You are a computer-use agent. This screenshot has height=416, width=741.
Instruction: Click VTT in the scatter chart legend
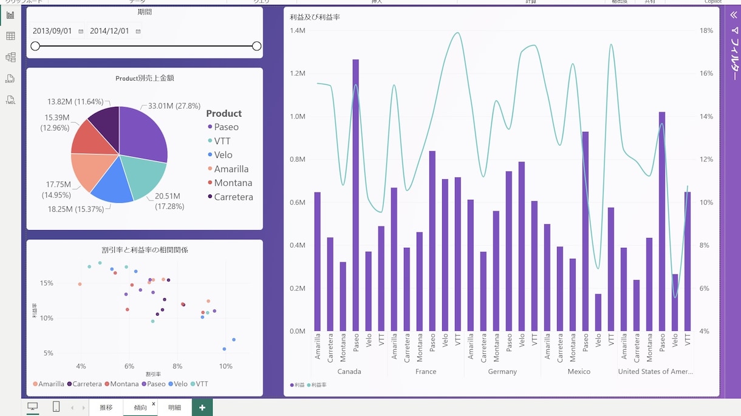pyautogui.click(x=199, y=384)
